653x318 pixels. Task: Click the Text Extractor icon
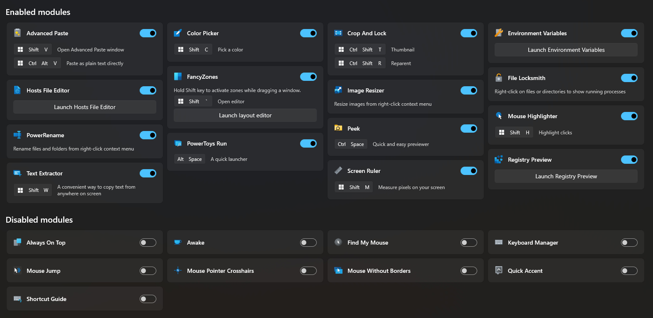point(17,173)
